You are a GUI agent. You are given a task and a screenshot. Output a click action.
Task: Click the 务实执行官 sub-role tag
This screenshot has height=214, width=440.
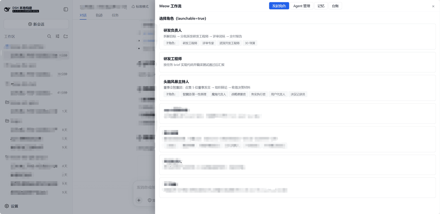pos(258,94)
